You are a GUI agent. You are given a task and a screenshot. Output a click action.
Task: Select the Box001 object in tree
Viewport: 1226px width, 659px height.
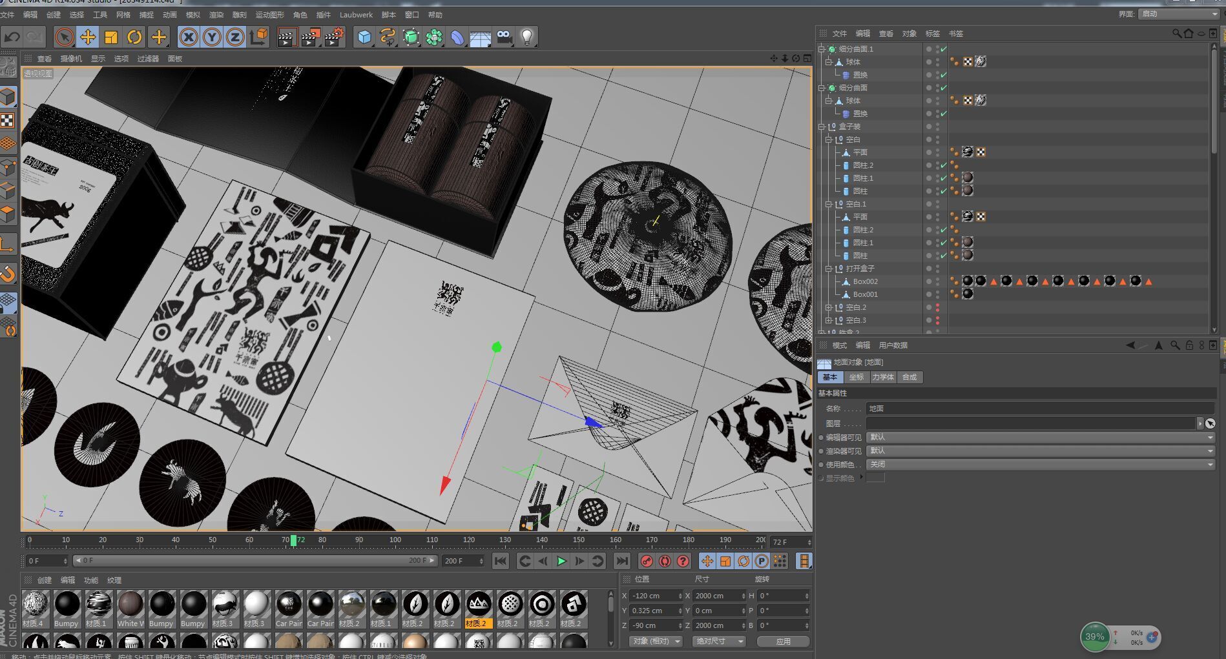(865, 294)
